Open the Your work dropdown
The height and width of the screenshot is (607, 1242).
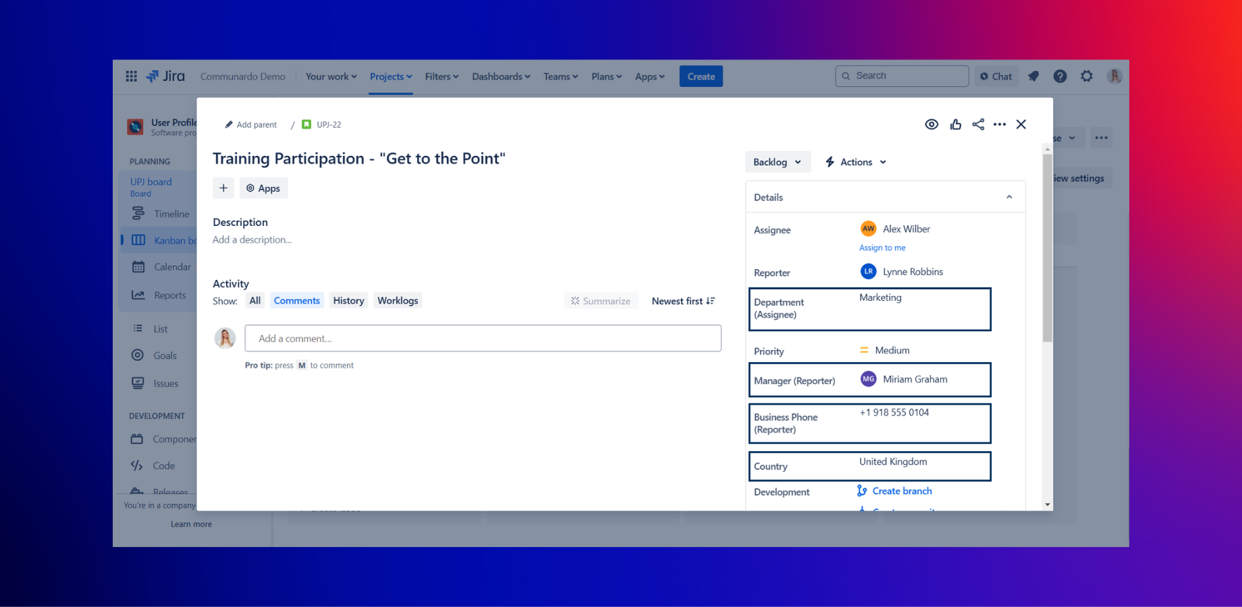pos(331,76)
